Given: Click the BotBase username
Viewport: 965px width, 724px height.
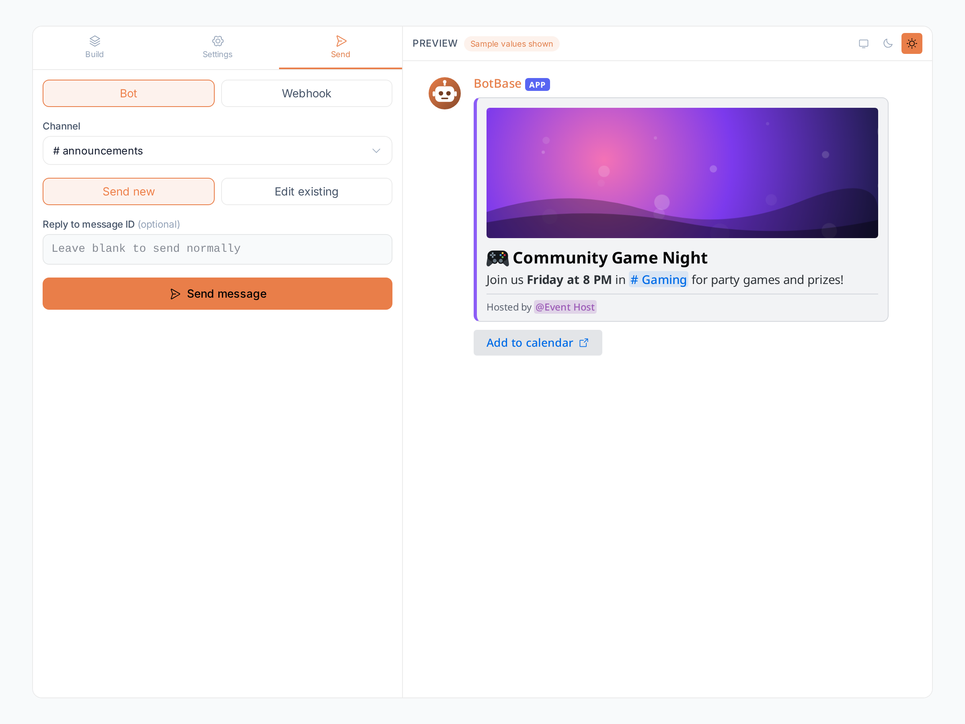Looking at the screenshot, I should point(497,84).
